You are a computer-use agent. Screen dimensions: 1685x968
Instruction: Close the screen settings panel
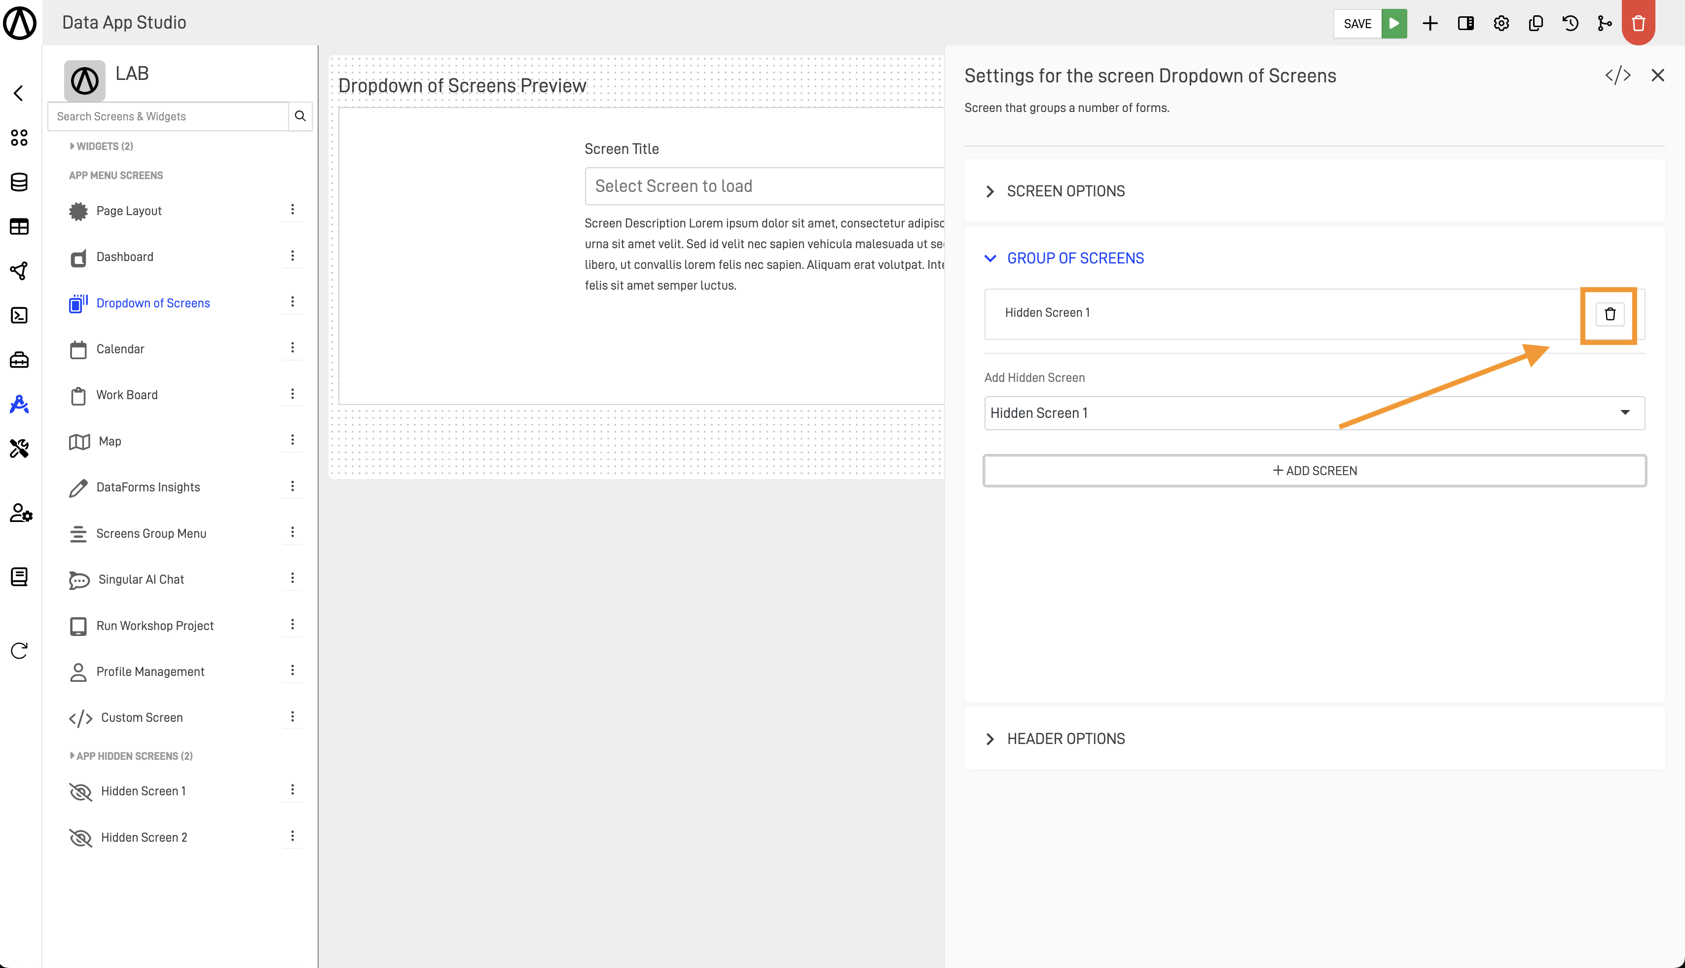1658,75
